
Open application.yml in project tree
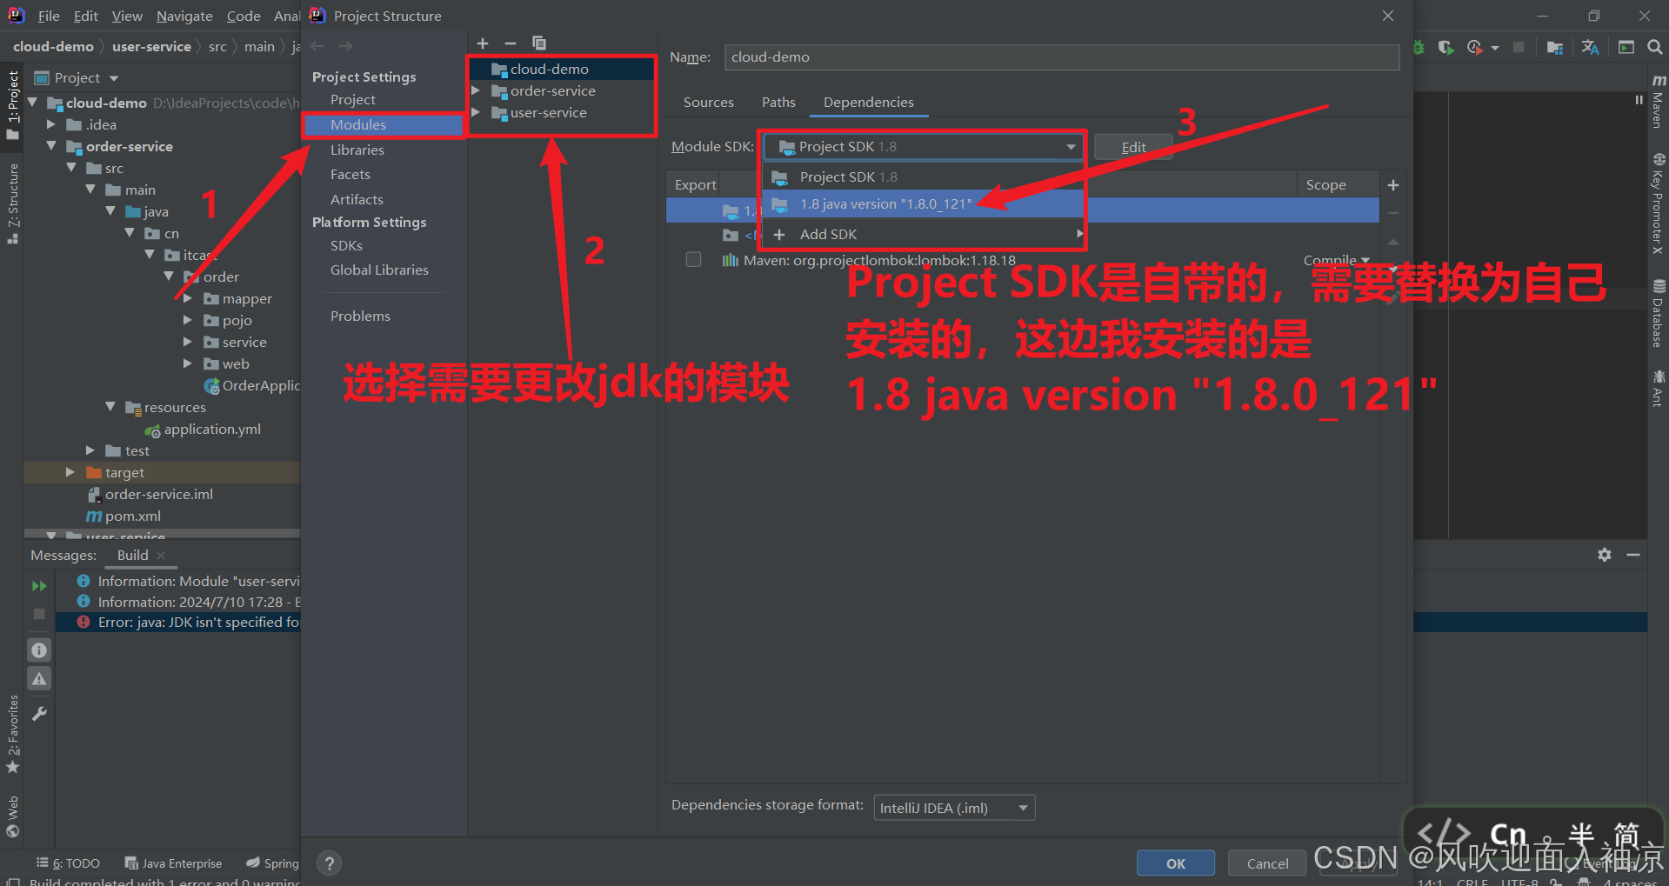[212, 430]
